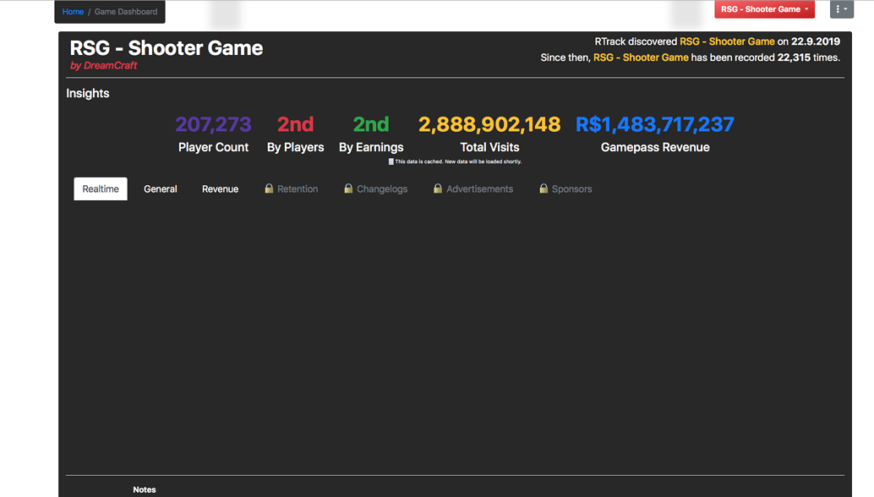This screenshot has width=874, height=497.
Task: Switch to the General tab
Action: (x=160, y=188)
